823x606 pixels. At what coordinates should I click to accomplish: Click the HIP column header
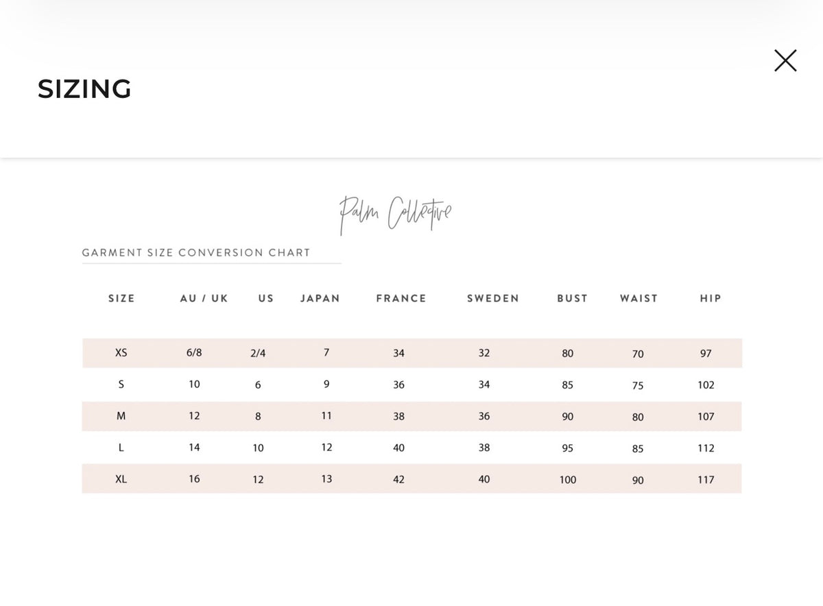click(711, 298)
